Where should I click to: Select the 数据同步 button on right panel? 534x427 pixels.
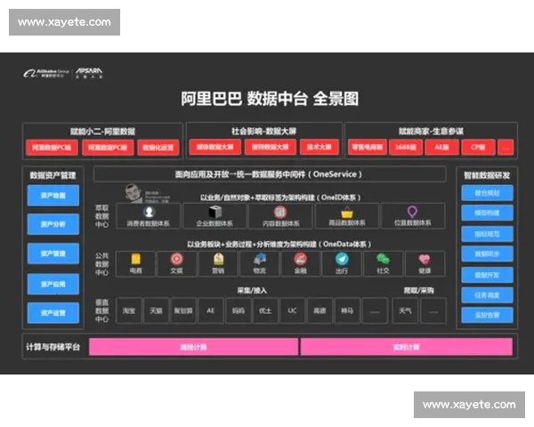pos(487,254)
